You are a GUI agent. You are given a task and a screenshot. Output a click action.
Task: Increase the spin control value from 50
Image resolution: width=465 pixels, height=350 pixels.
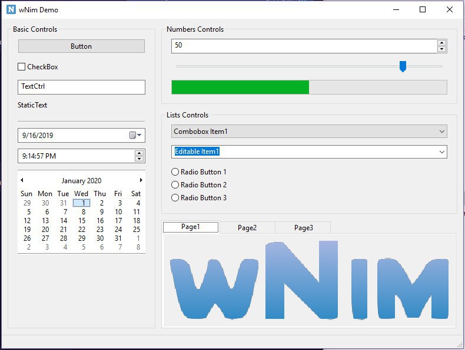(x=441, y=43)
